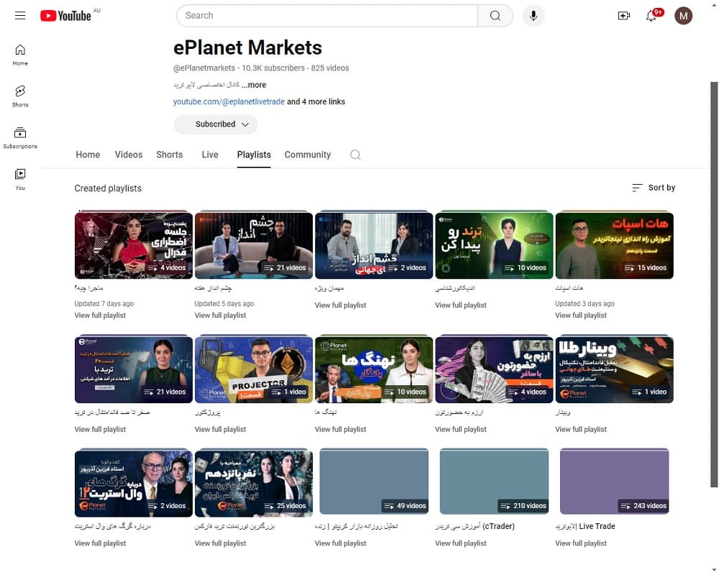Click into the Search field
Screen dimensions: 719x575
pyautogui.click(x=327, y=16)
